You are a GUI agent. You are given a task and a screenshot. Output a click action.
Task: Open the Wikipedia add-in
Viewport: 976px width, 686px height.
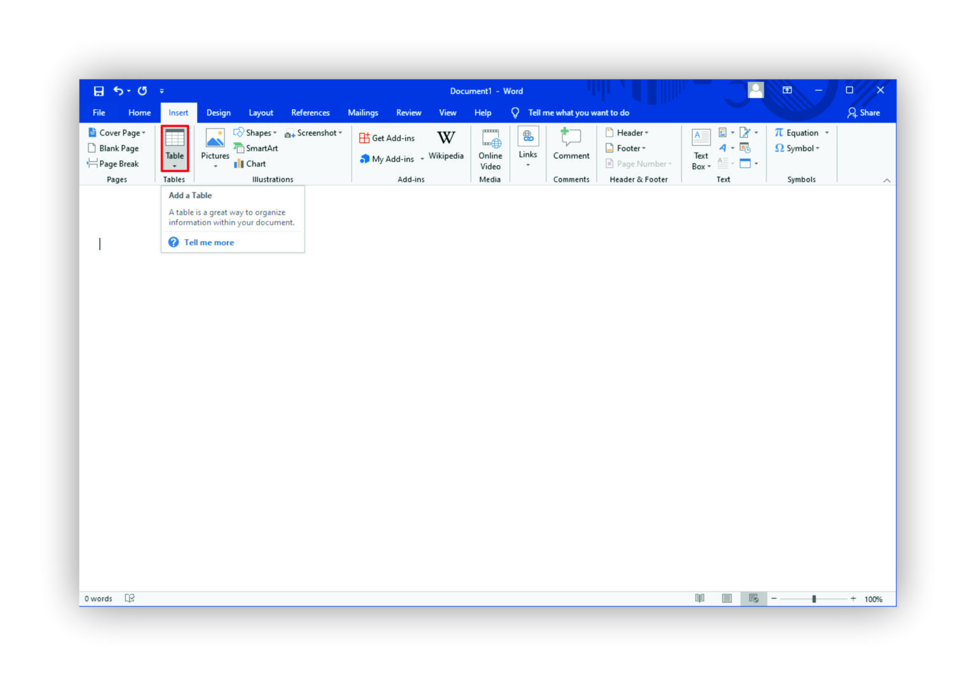[446, 145]
